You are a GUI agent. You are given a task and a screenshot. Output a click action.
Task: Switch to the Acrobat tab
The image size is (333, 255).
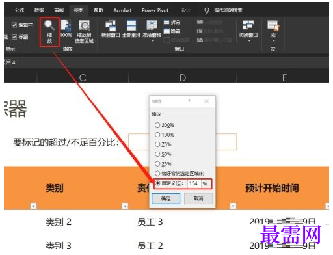tap(122, 10)
